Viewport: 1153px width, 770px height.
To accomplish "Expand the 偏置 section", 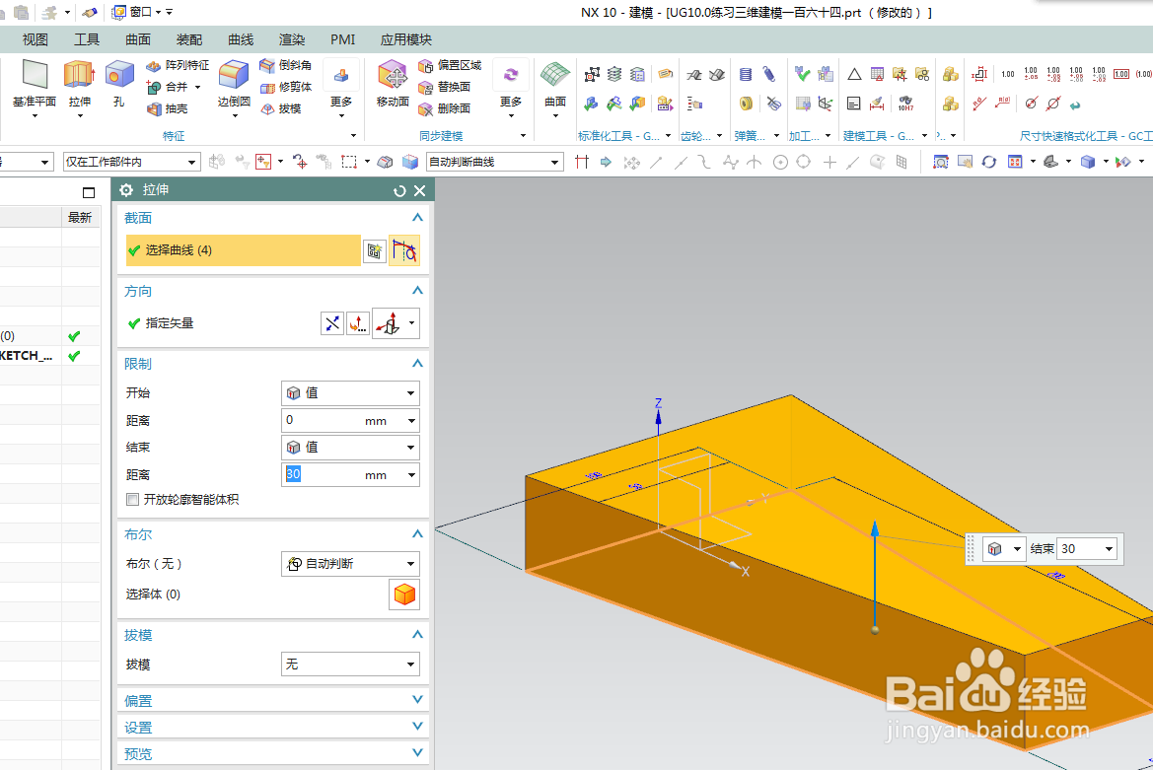I will (x=417, y=699).
